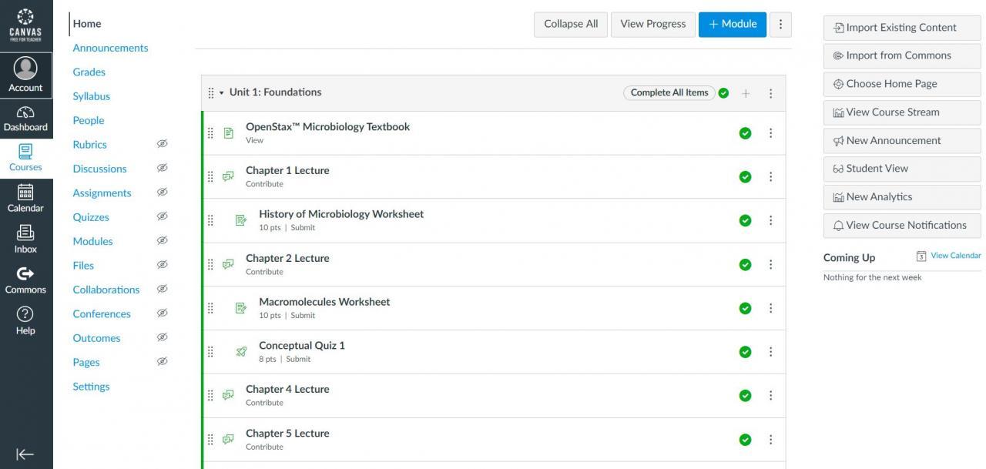986x469 pixels.
Task: Open options menu for Chapter 2 Lecture
Action: click(770, 264)
